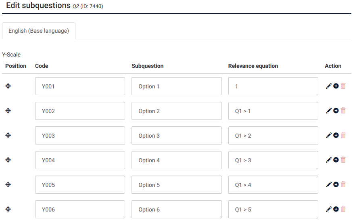Screen dimensions: 353x222
Task: Click the move handle for Y002 row
Action: pyautogui.click(x=8, y=111)
